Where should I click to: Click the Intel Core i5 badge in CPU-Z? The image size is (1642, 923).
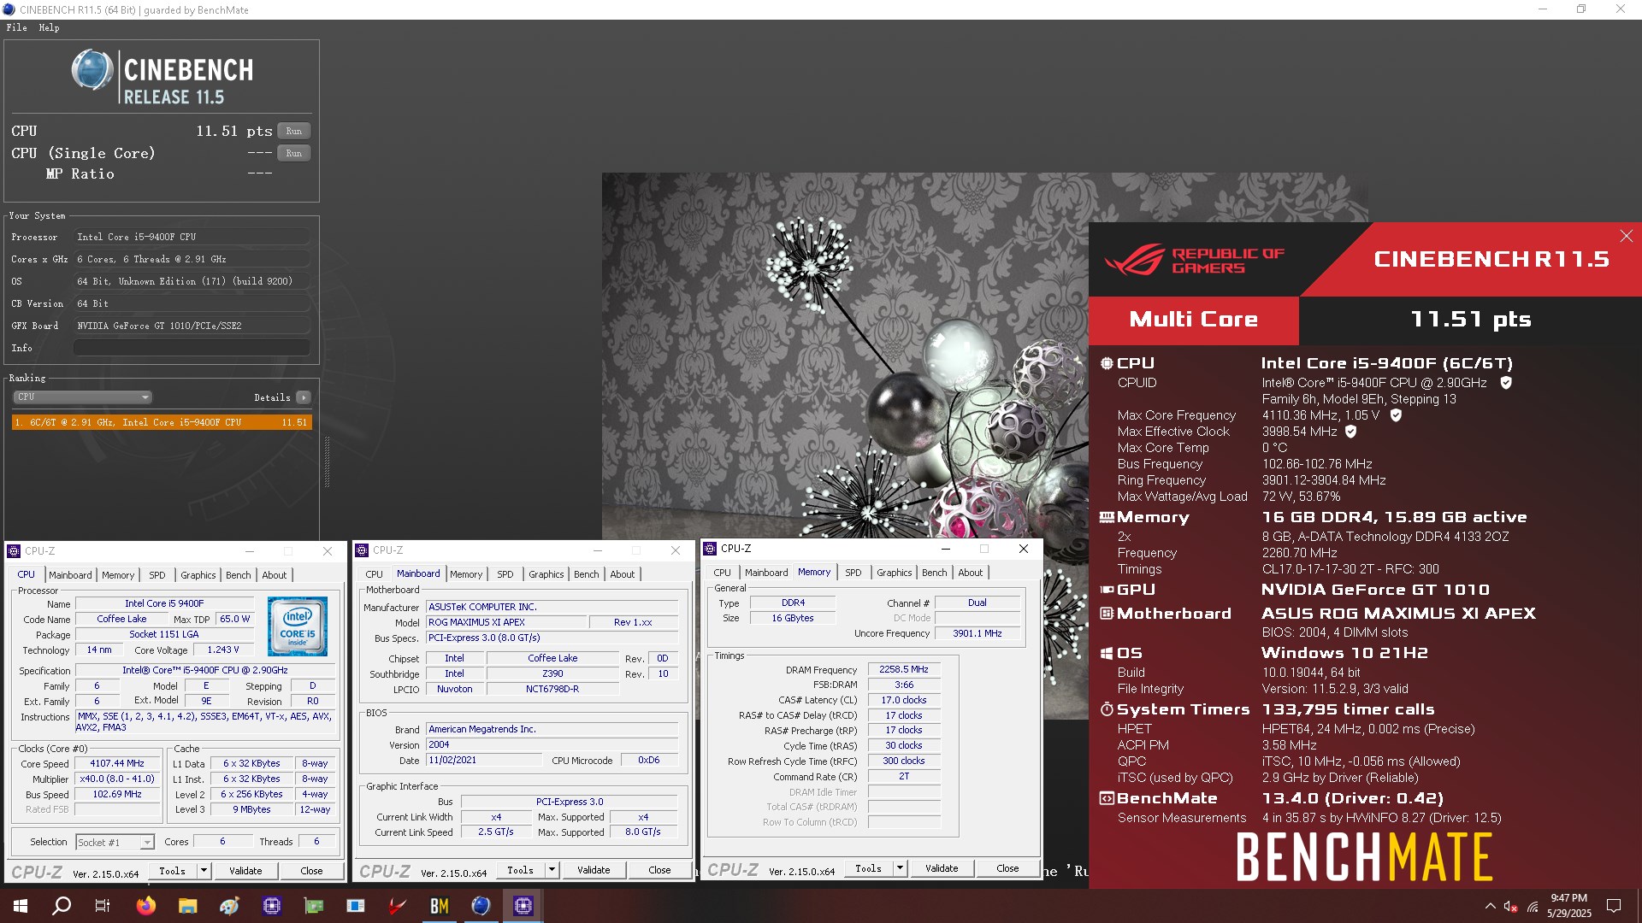tap(298, 626)
